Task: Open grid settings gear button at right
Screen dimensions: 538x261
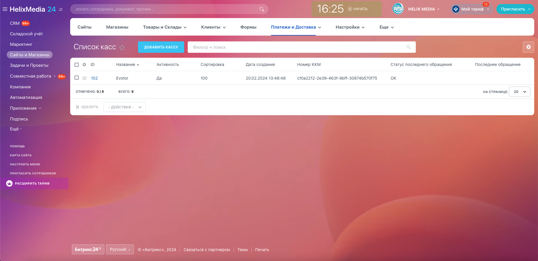Action: click(528, 47)
